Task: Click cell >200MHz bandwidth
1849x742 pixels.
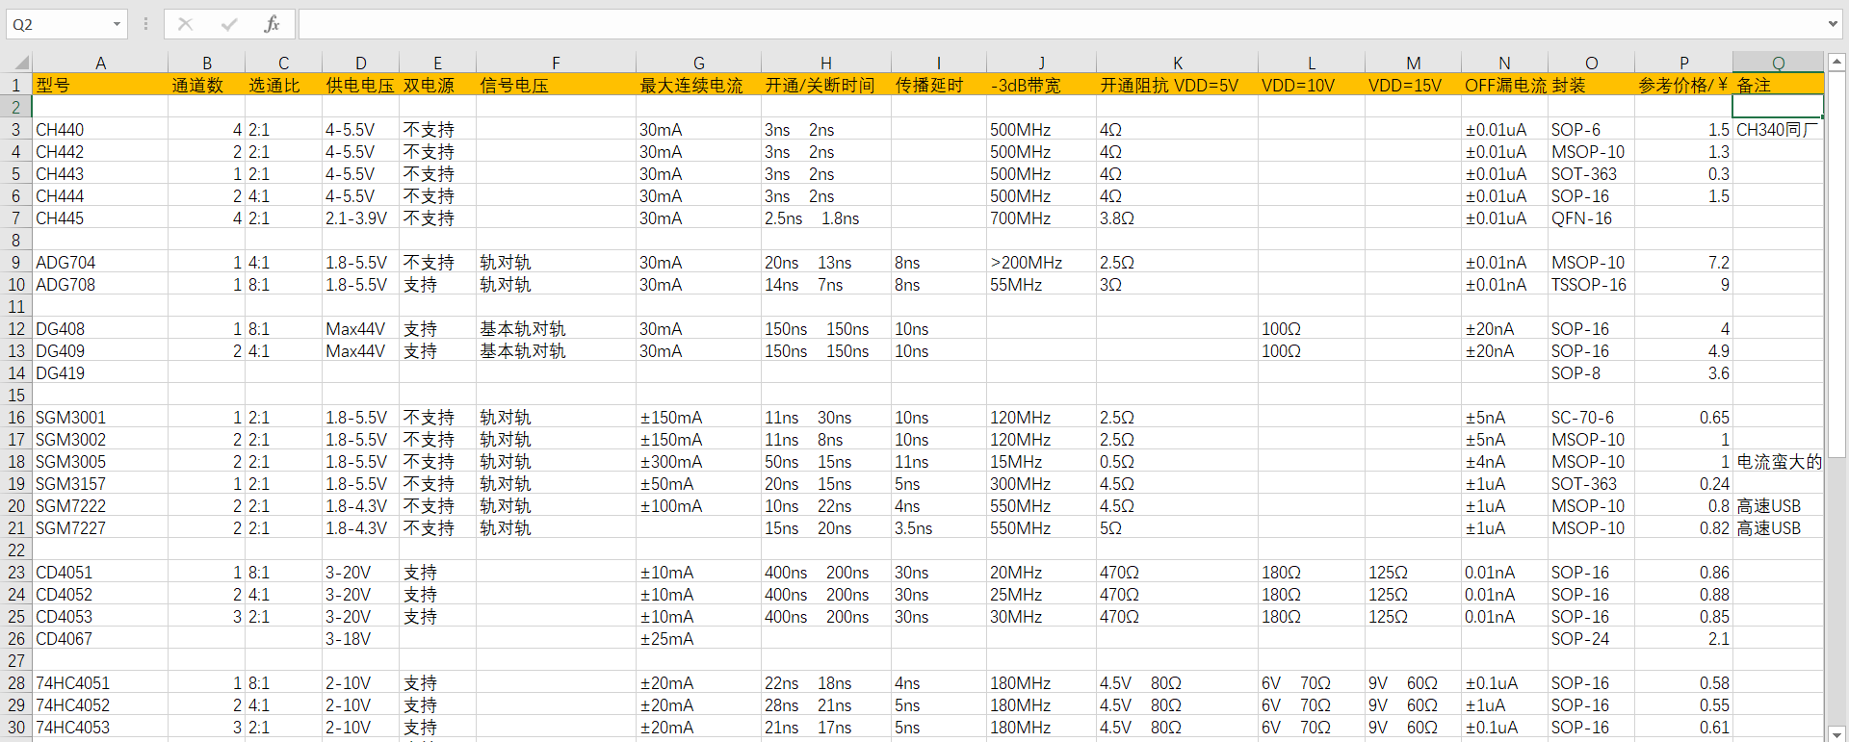Action: [1041, 262]
